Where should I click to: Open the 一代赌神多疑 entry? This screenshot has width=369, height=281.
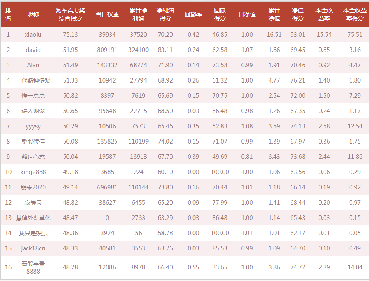(x=33, y=80)
